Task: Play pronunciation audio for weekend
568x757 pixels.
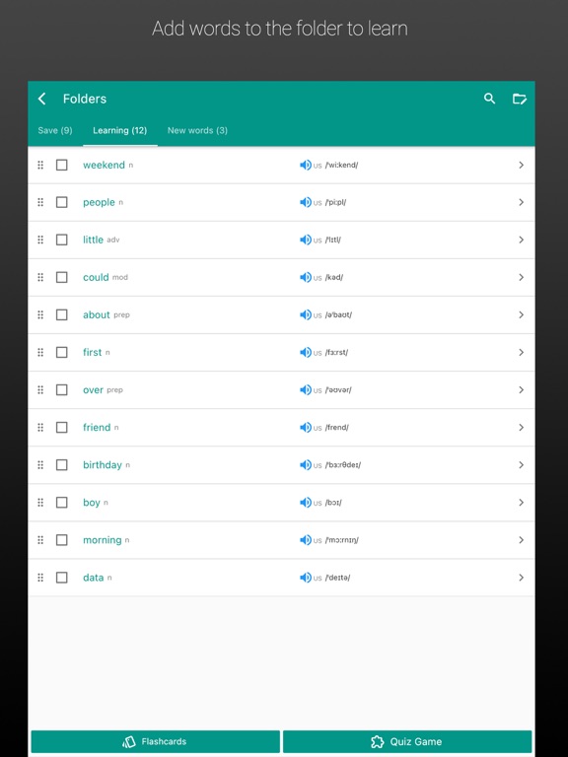Action: point(306,166)
